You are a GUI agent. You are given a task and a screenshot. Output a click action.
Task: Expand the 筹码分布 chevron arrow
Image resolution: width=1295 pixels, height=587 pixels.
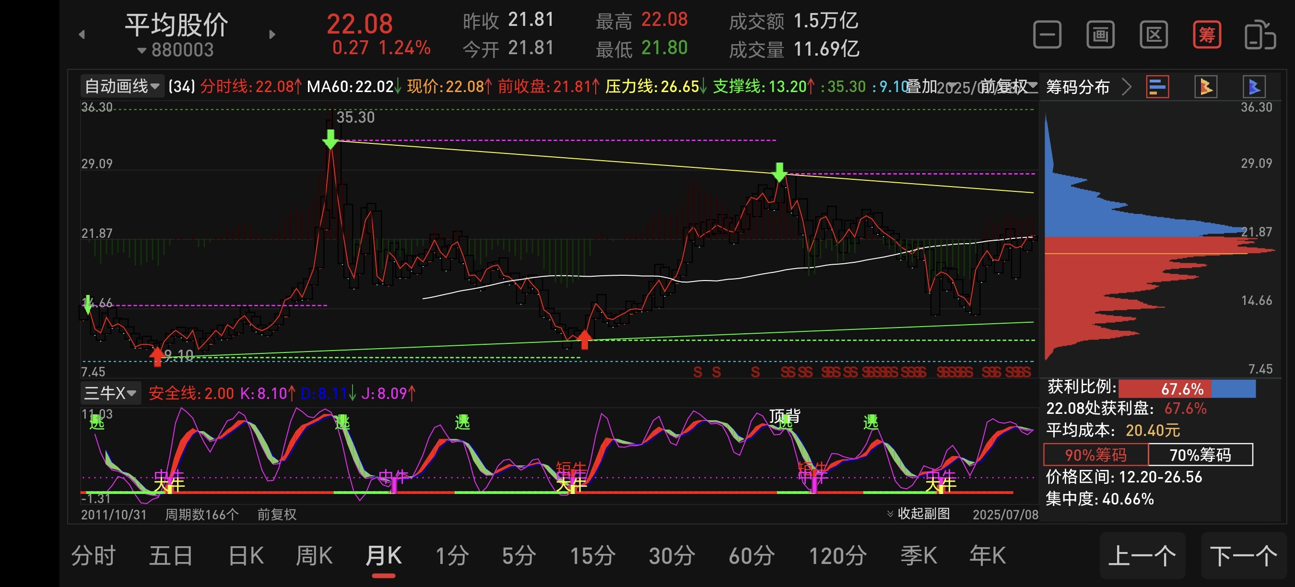[1127, 87]
